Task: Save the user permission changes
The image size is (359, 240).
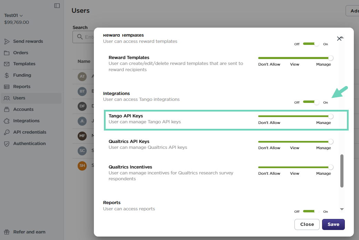Action: (x=333, y=224)
